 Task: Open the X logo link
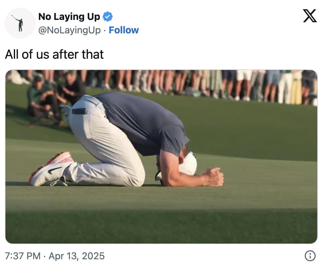coord(310,16)
